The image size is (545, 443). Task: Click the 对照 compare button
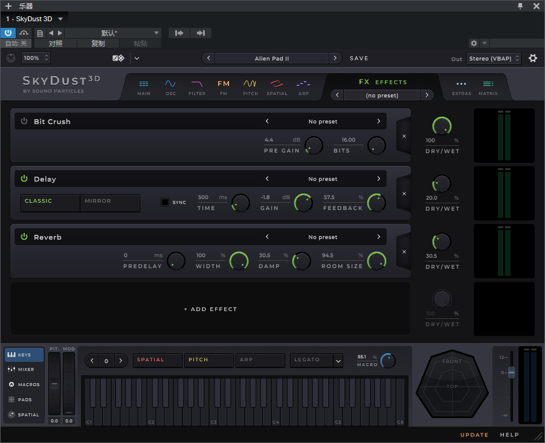(x=56, y=44)
